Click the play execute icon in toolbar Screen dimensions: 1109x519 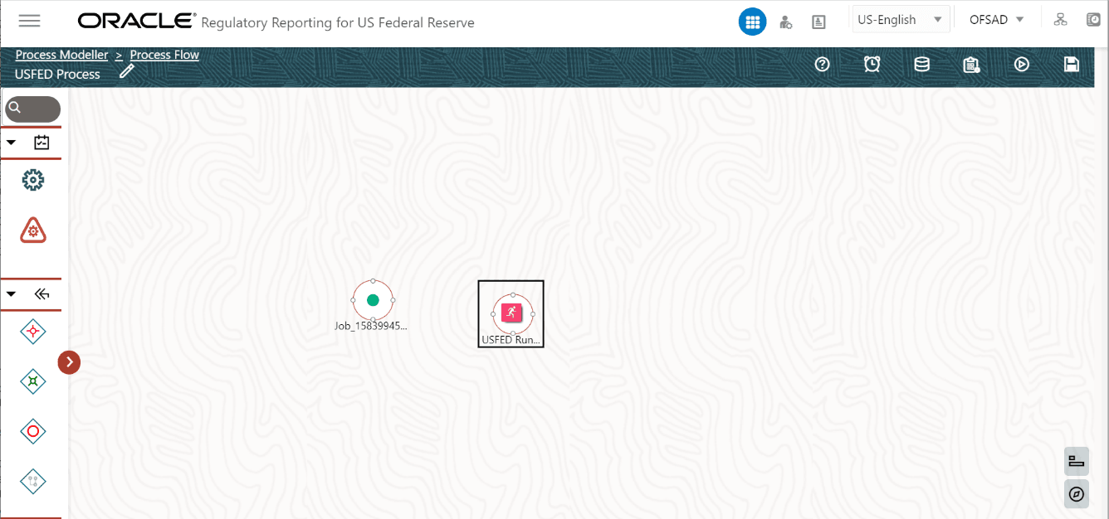[1022, 64]
